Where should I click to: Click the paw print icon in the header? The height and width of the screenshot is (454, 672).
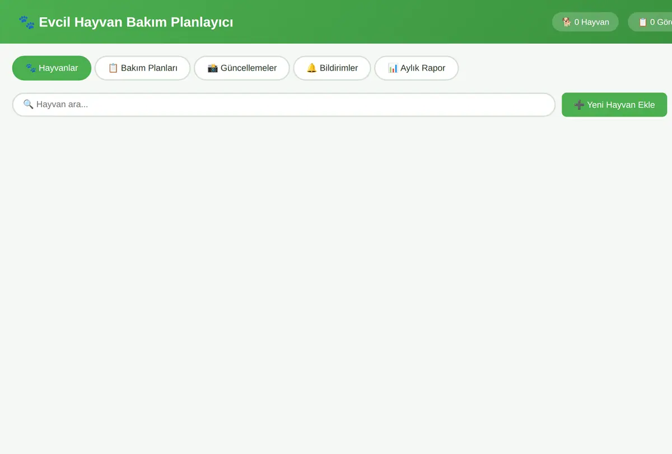26,22
